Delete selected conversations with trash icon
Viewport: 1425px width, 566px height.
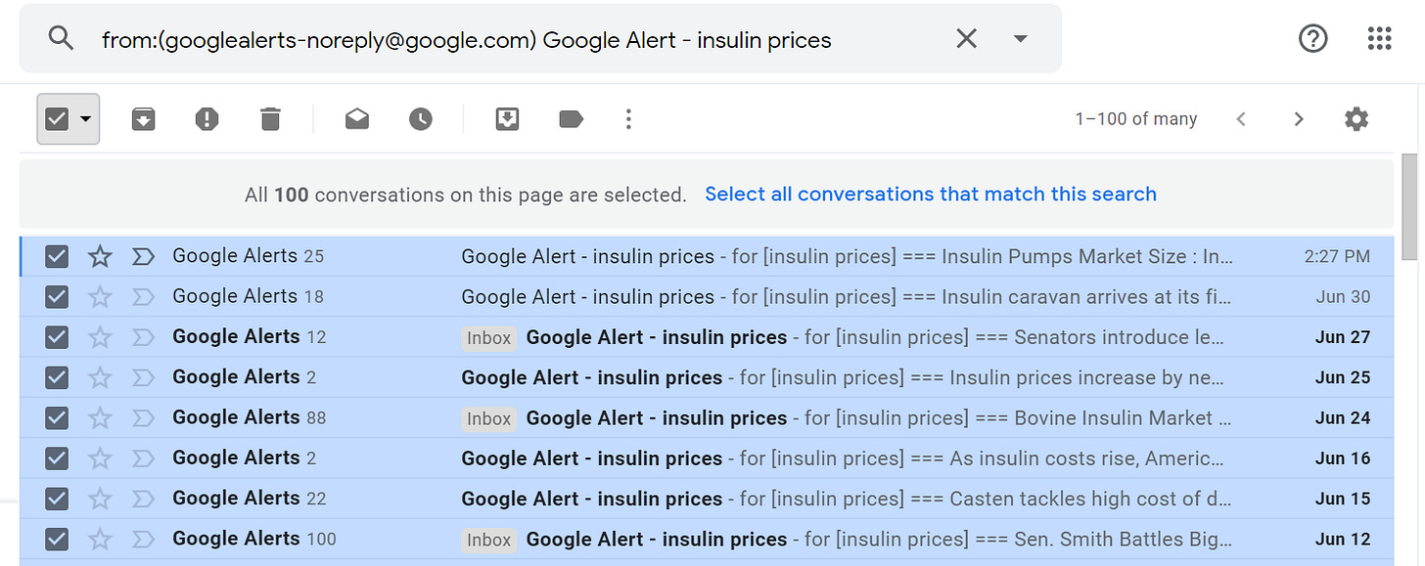[270, 119]
